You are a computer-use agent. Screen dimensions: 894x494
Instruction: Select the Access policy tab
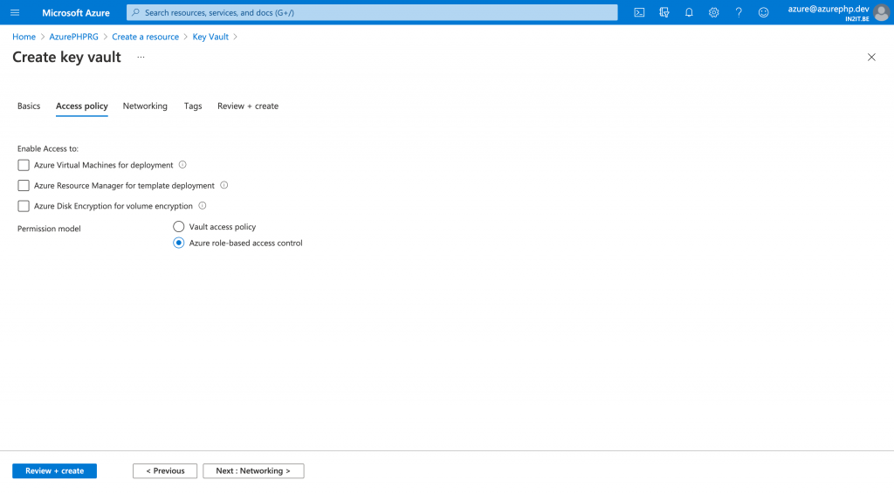click(x=81, y=106)
